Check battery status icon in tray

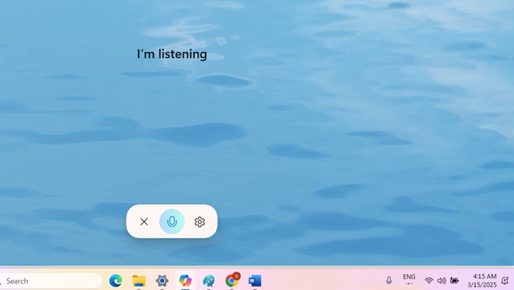click(455, 280)
